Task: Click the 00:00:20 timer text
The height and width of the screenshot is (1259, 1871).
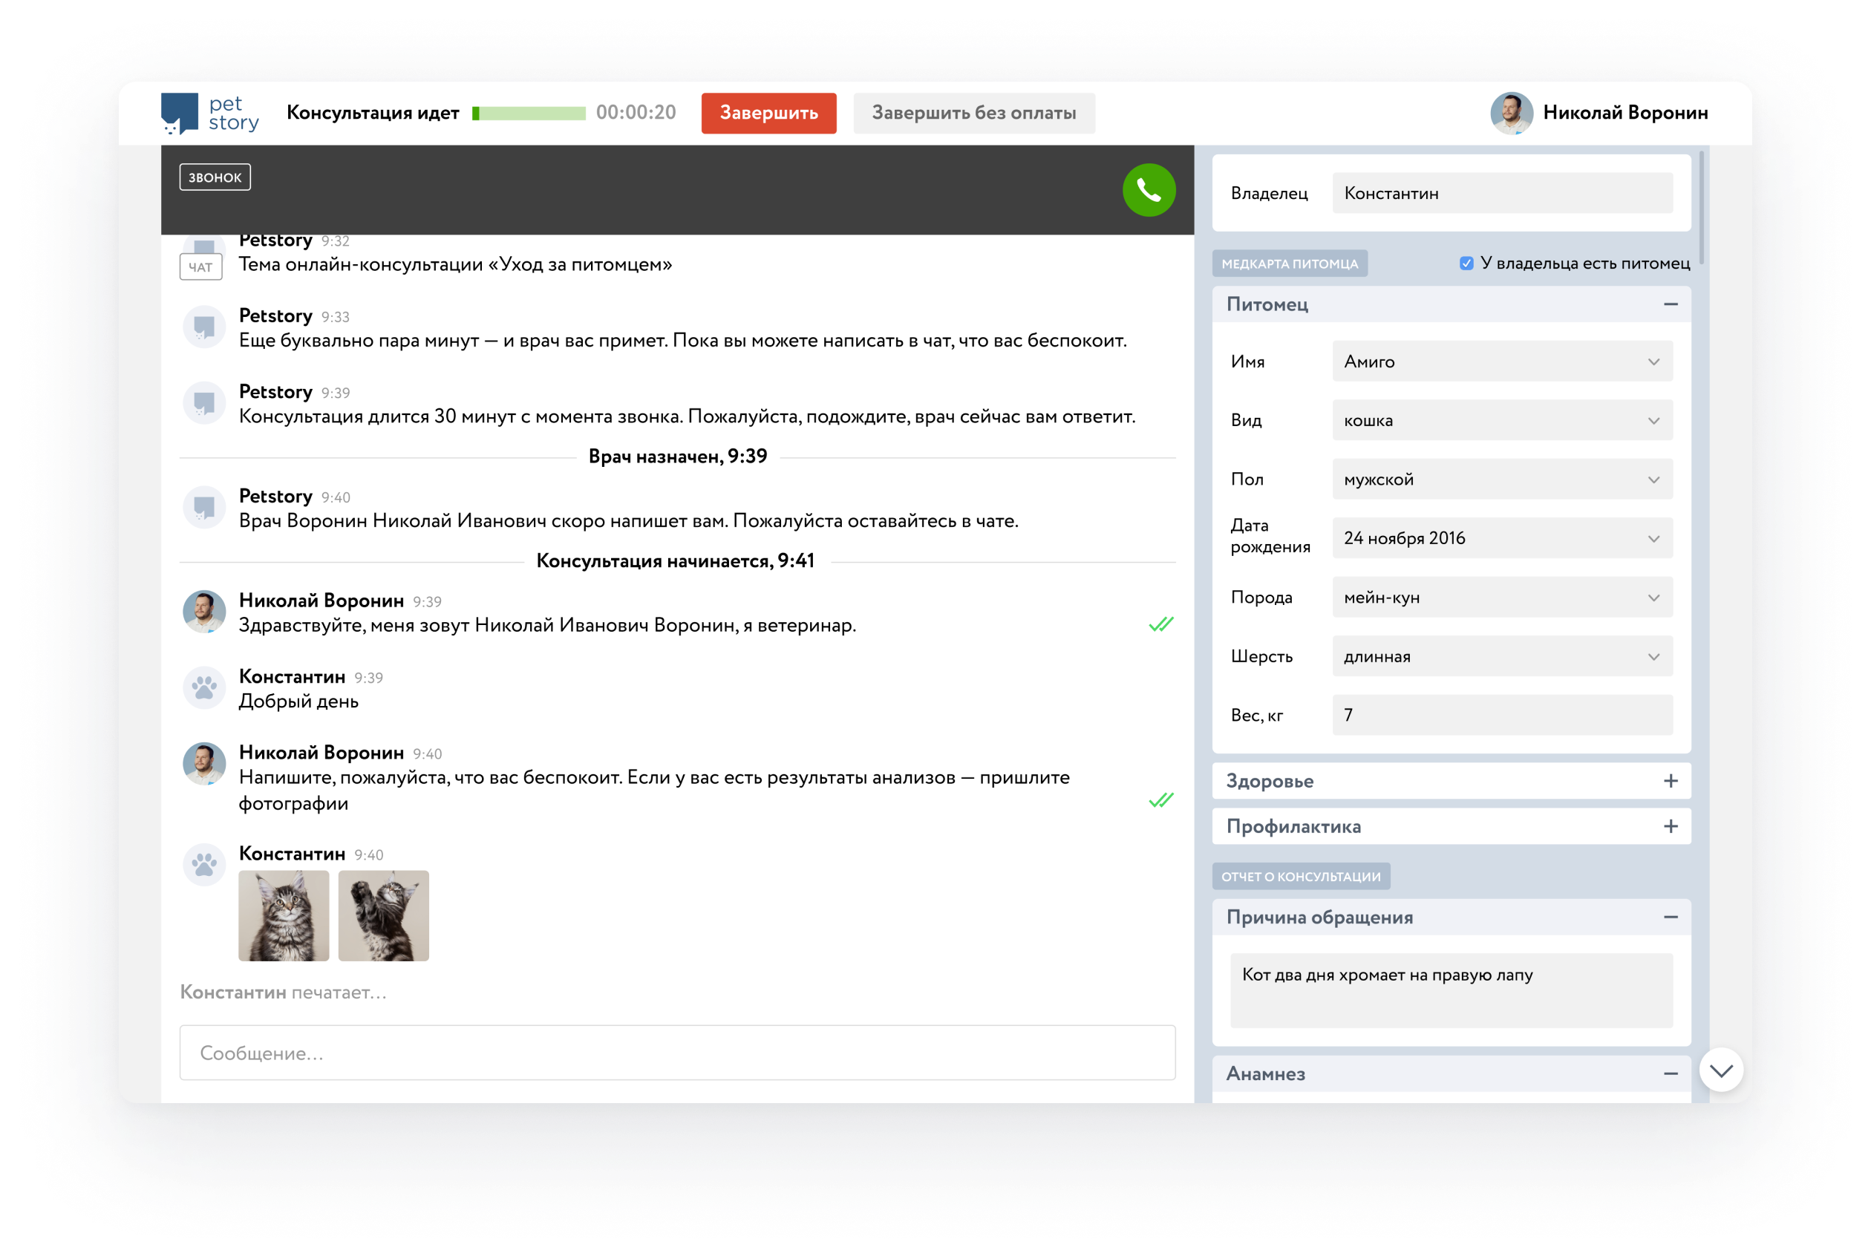Action: 636,112
